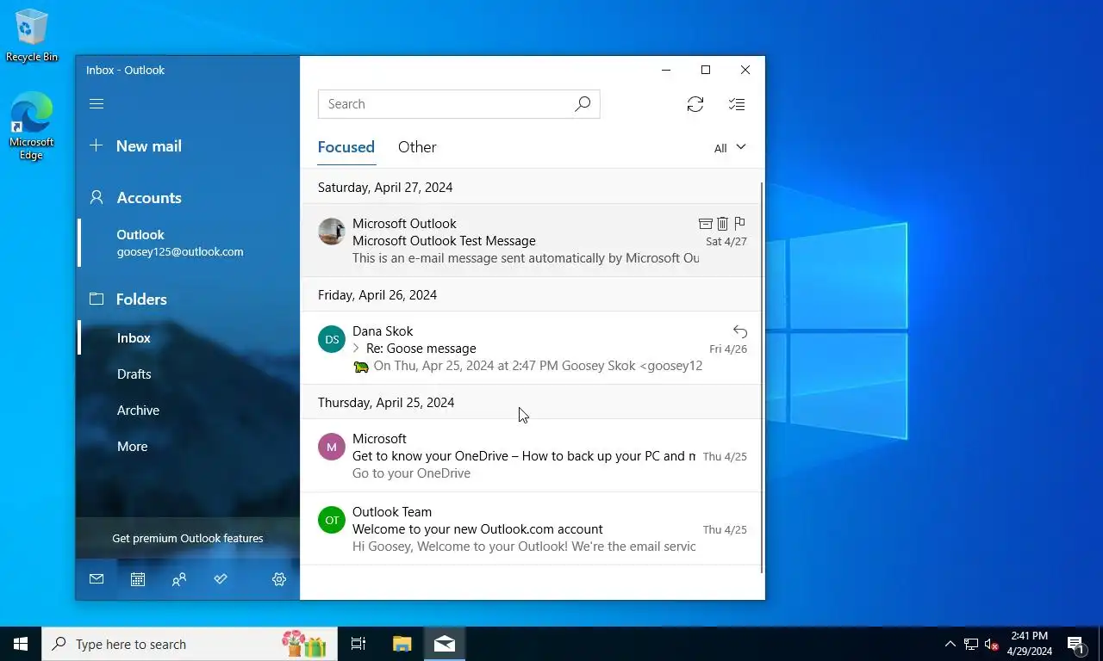This screenshot has width=1103, height=661.
Task: Open Microsoft Outlook Test Message subject
Action: [x=444, y=241]
